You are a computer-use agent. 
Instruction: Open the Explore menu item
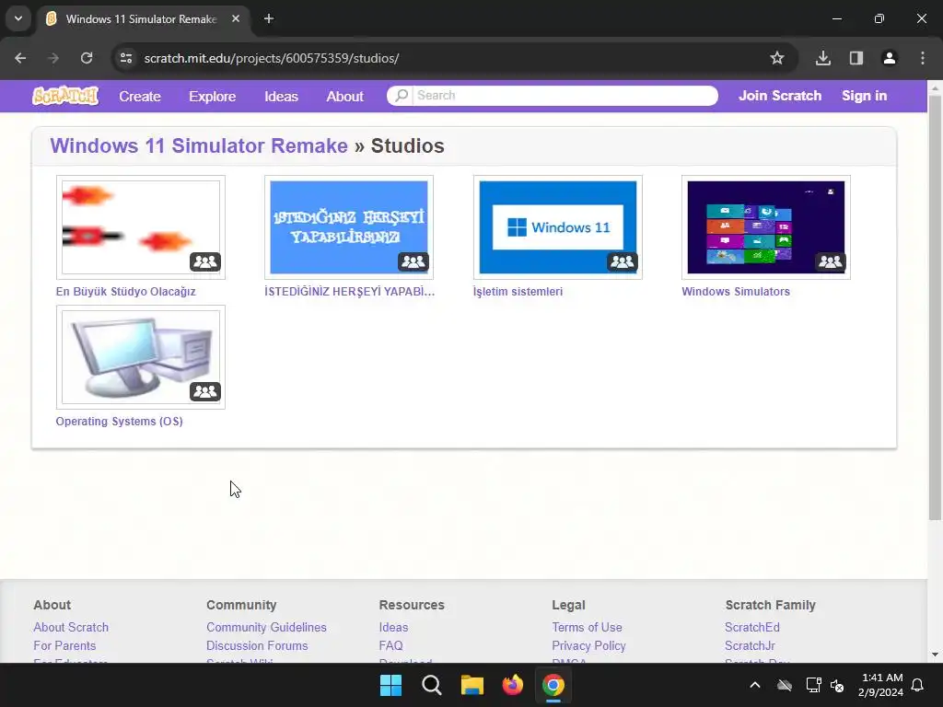(x=213, y=96)
